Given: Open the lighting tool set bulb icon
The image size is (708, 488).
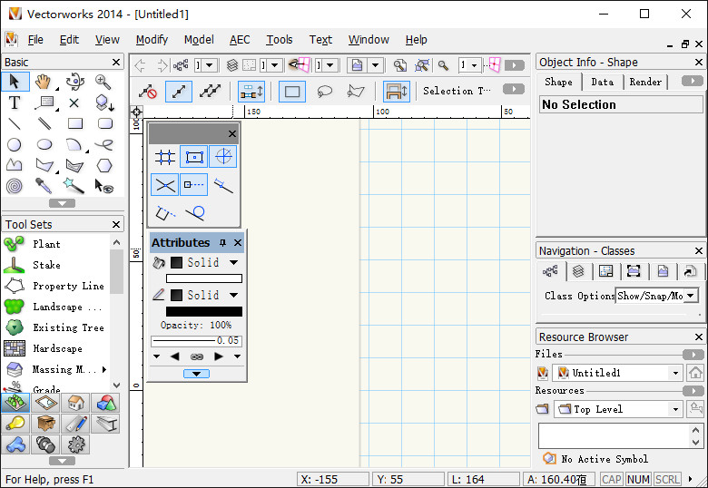Looking at the screenshot, I should (x=15, y=424).
